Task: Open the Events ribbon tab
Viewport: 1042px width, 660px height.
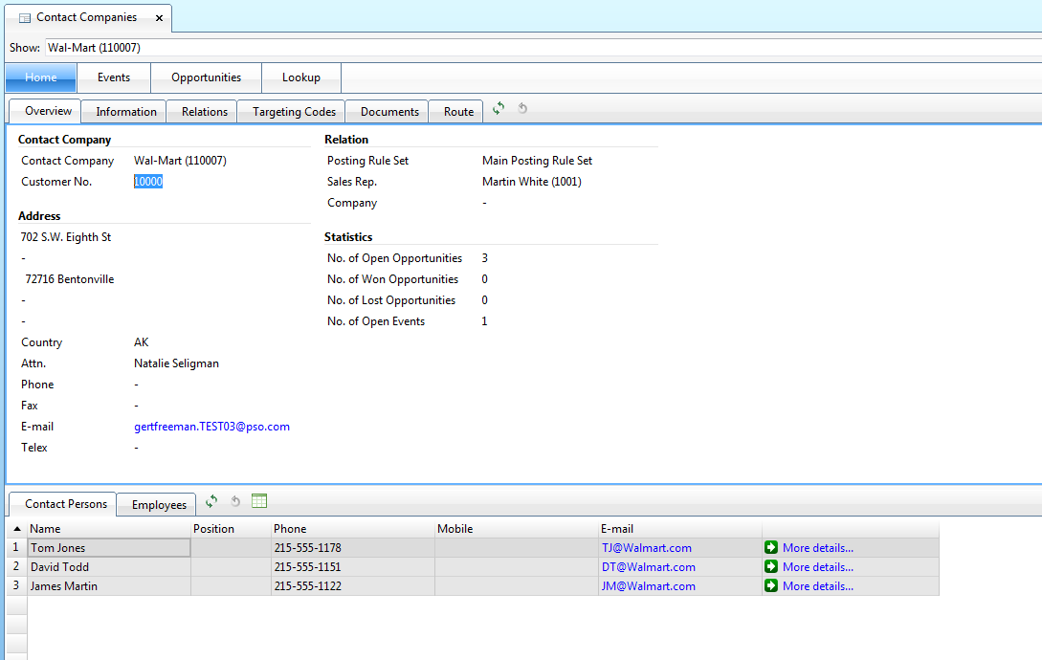Action: (x=114, y=77)
